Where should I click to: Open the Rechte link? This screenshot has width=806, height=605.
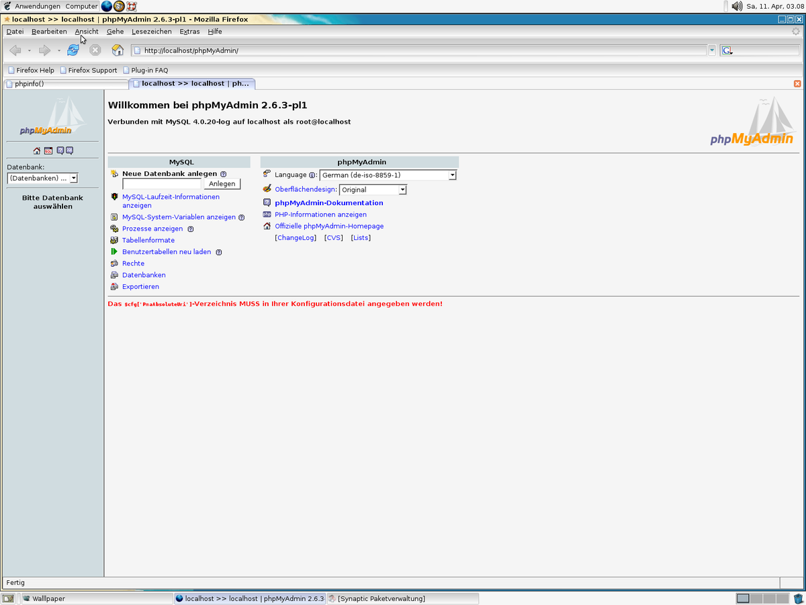133,264
